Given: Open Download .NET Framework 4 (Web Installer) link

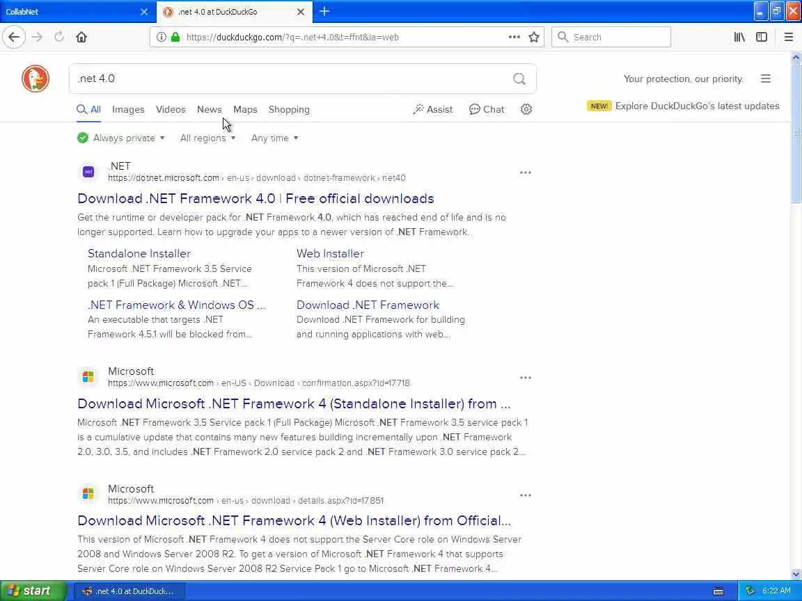Looking at the screenshot, I should click(x=294, y=521).
